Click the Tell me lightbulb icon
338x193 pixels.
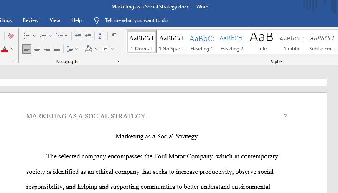pos(97,20)
